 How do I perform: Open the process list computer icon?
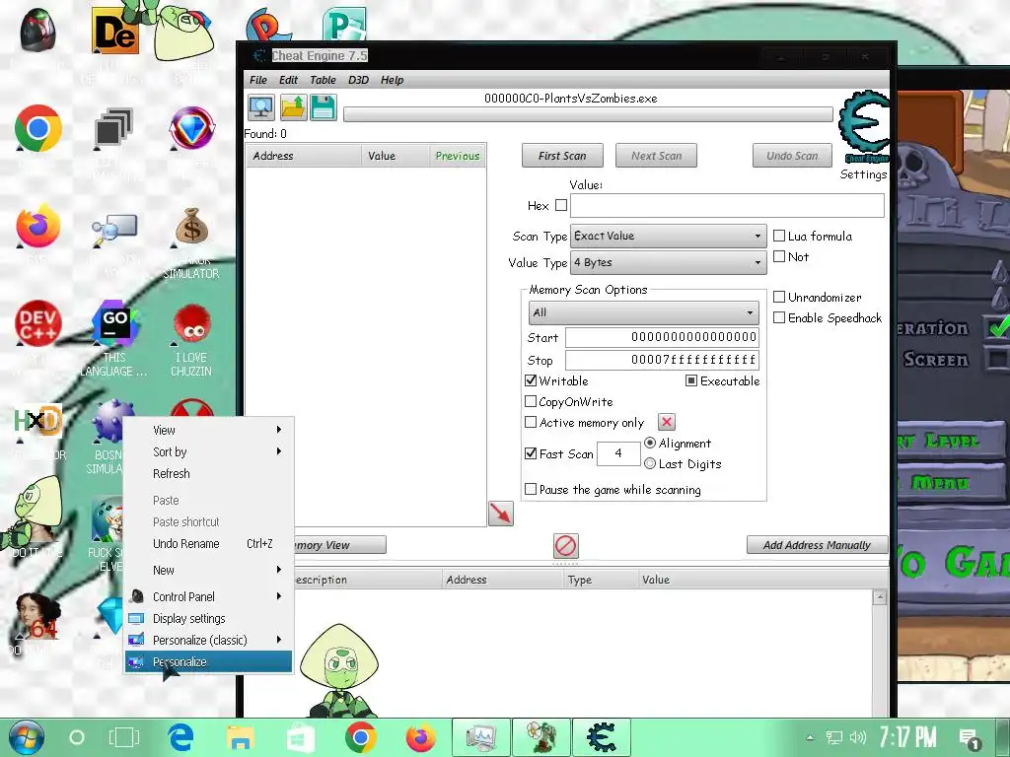[260, 107]
